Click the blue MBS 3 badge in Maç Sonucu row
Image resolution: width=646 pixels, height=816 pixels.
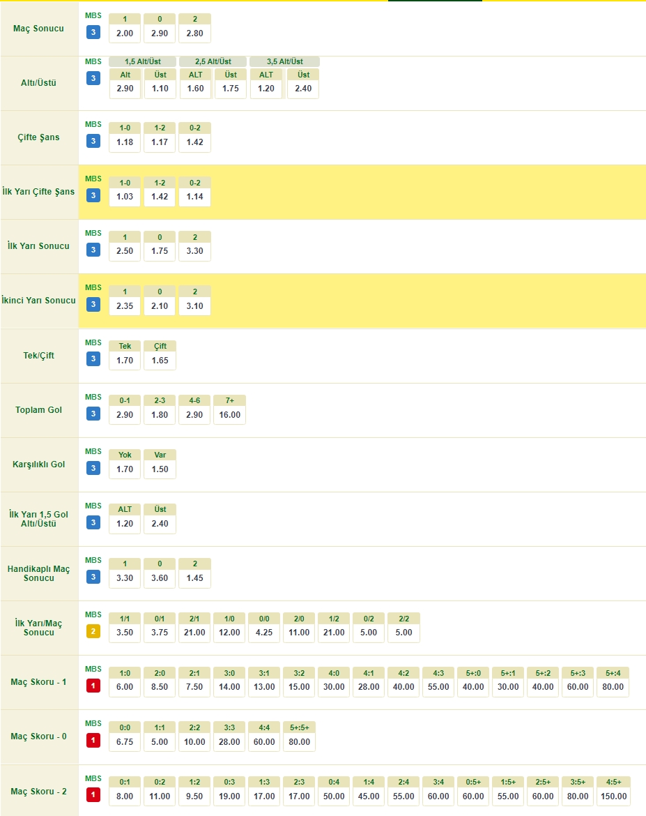point(93,32)
